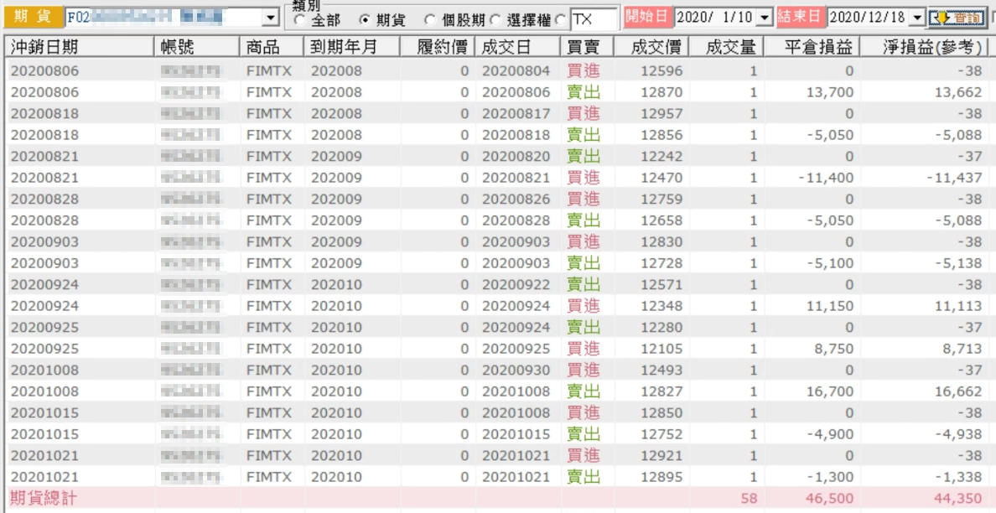996x513 pixels.
Task: Click the 期貨 label at top-left
Action: [32, 18]
